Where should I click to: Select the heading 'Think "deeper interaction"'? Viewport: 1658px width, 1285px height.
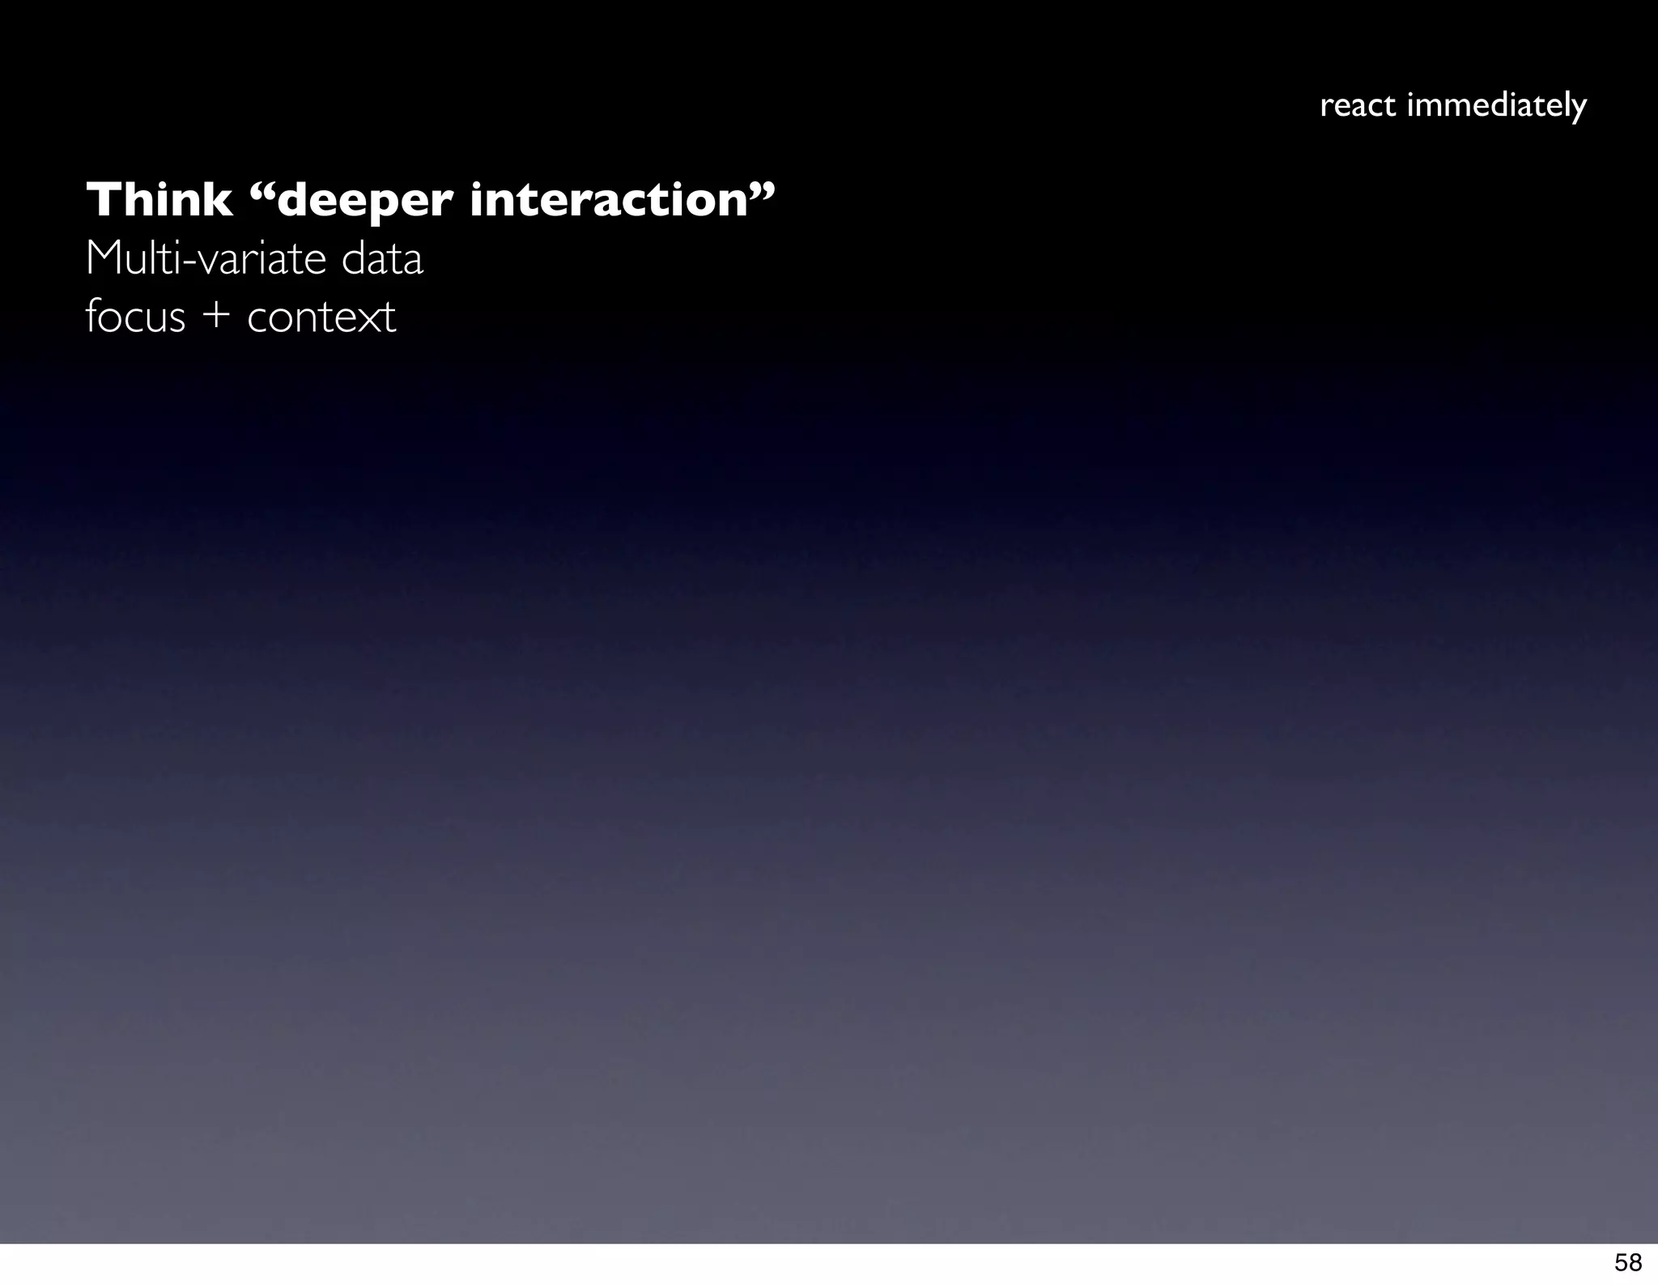coord(431,199)
